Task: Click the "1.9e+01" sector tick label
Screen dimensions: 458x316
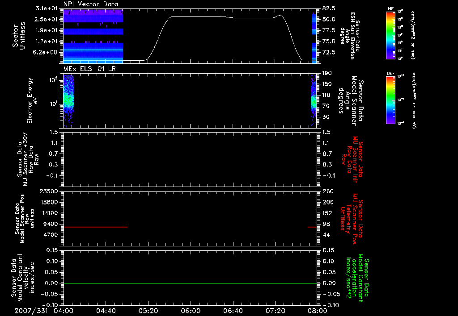Action: (x=46, y=30)
